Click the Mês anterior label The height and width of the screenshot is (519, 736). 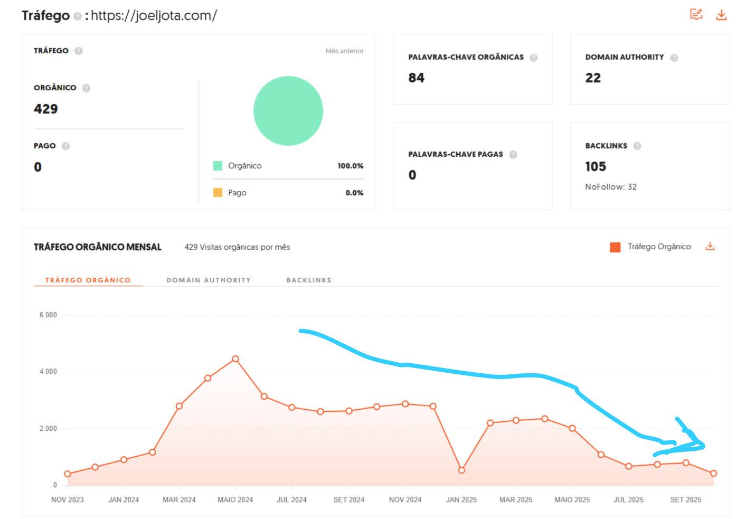coord(344,51)
